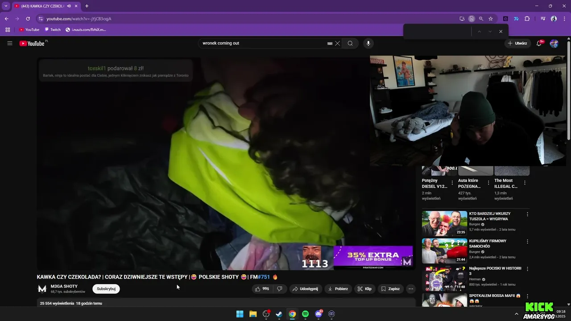Open Spotify from taskbar

(305, 314)
